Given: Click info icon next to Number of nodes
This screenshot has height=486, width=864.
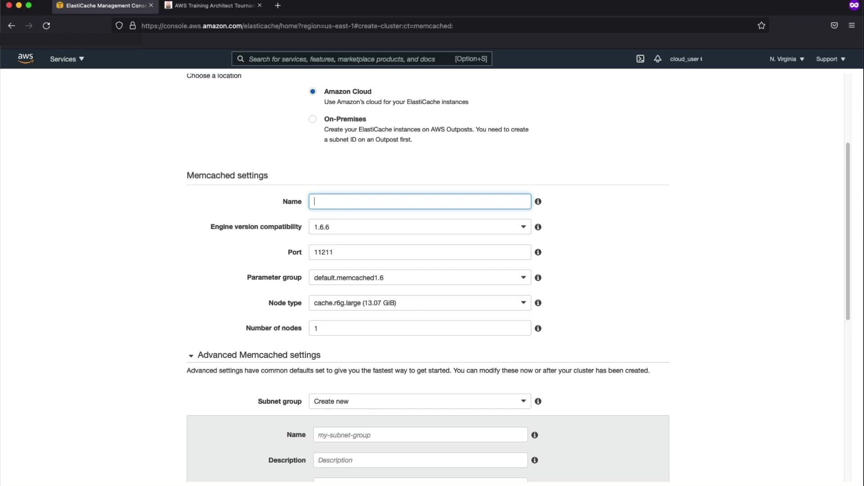Looking at the screenshot, I should click(538, 328).
